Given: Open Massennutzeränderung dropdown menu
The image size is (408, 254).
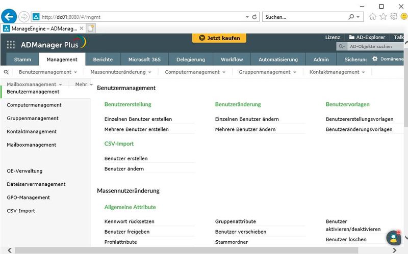Looking at the screenshot, I should [x=121, y=72].
